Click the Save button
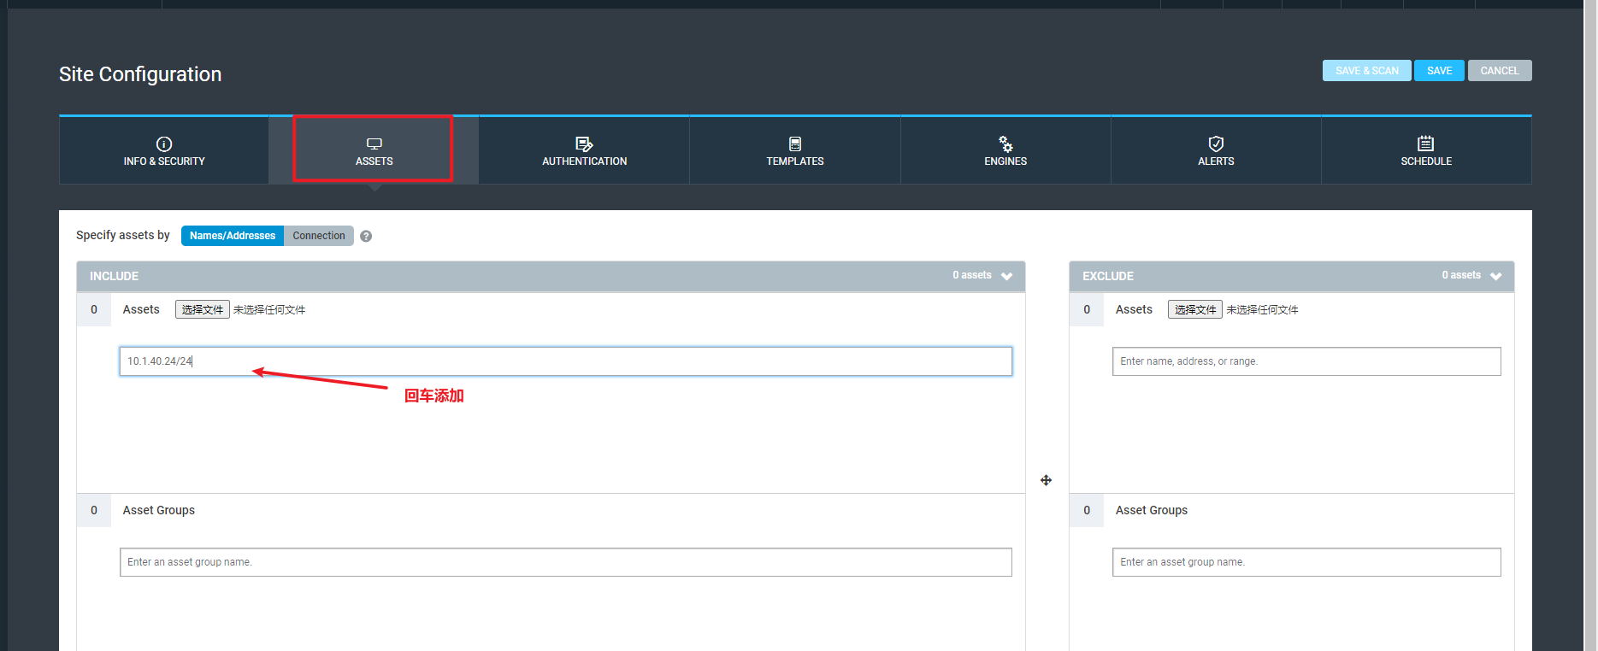 click(1439, 71)
